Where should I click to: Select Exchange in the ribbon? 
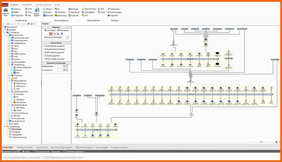pos(73,9)
